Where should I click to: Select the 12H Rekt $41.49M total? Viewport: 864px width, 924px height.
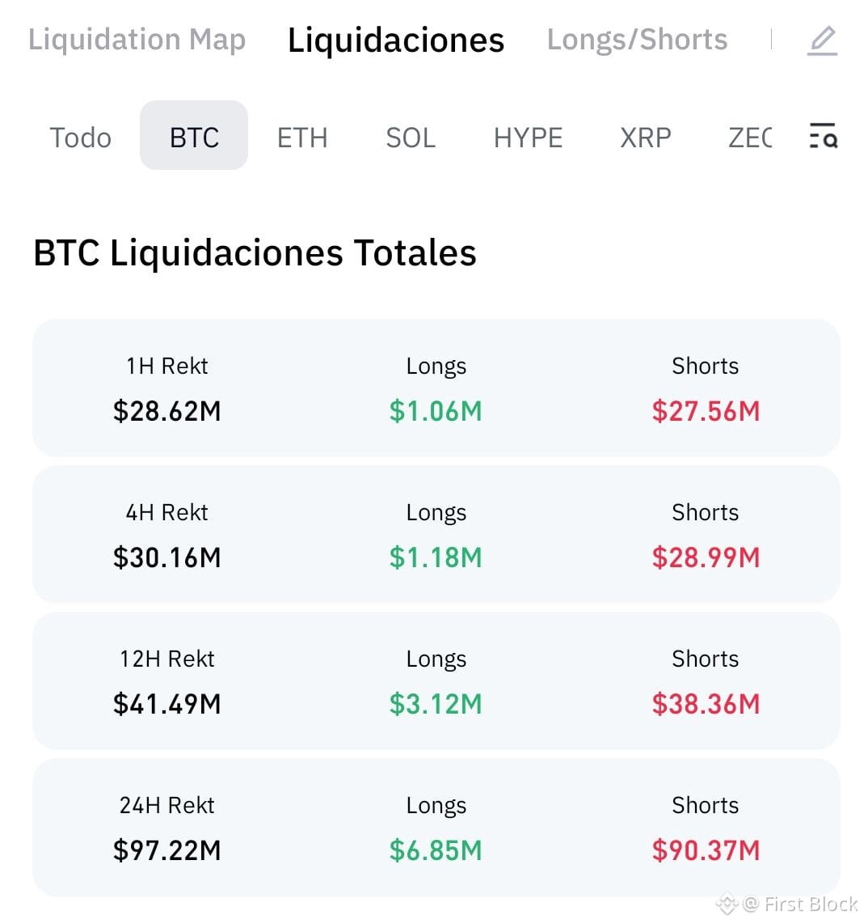click(167, 704)
